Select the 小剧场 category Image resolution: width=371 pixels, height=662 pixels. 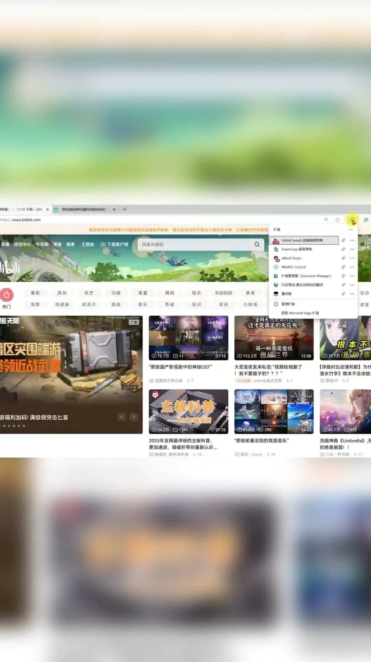(250, 304)
